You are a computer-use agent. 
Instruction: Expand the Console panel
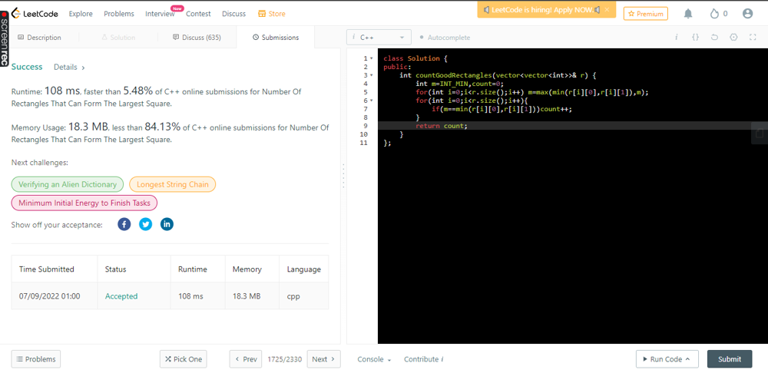point(374,359)
